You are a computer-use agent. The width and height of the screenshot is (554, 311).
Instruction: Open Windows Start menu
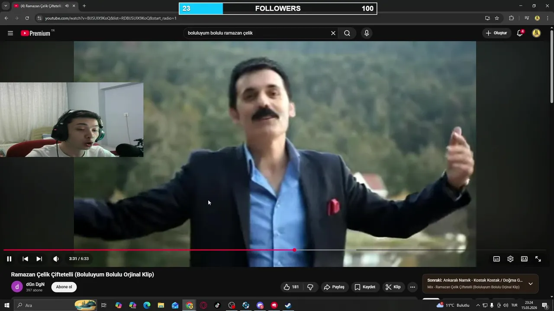(x=6, y=305)
